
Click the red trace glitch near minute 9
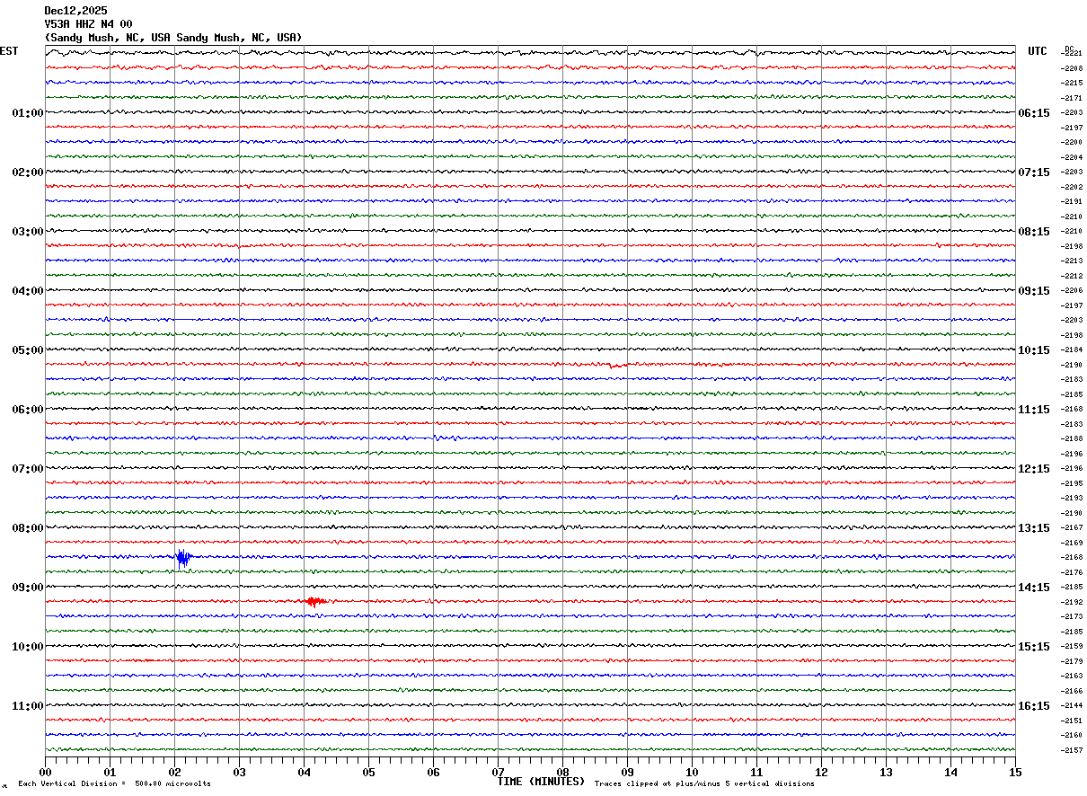616,365
